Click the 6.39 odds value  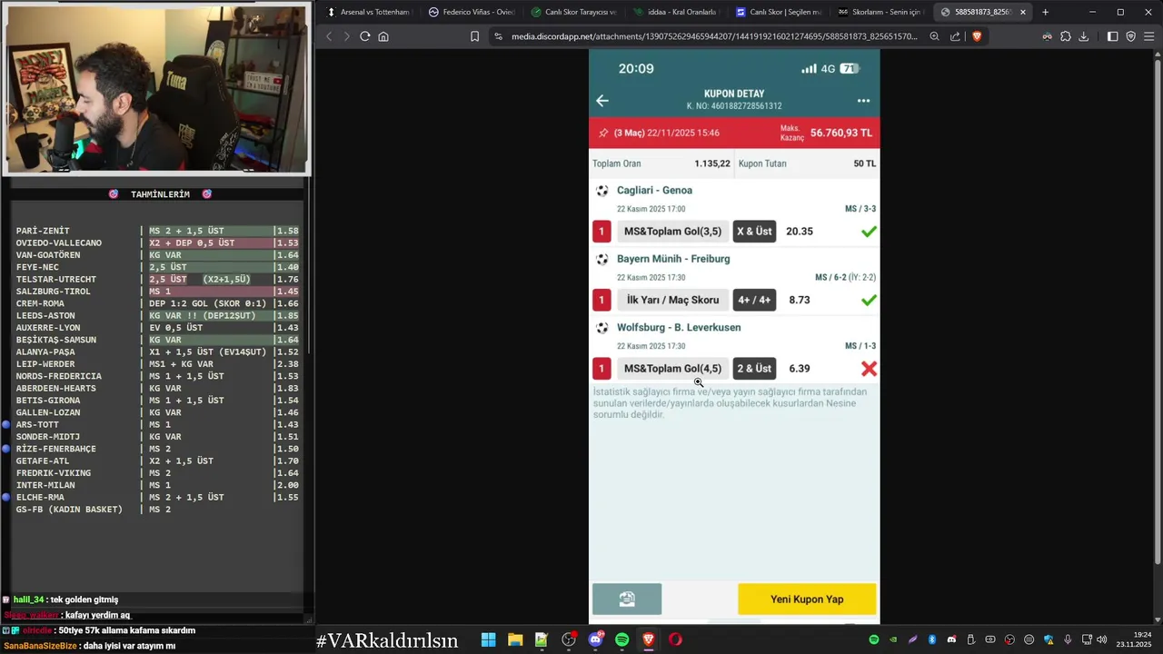pos(800,369)
